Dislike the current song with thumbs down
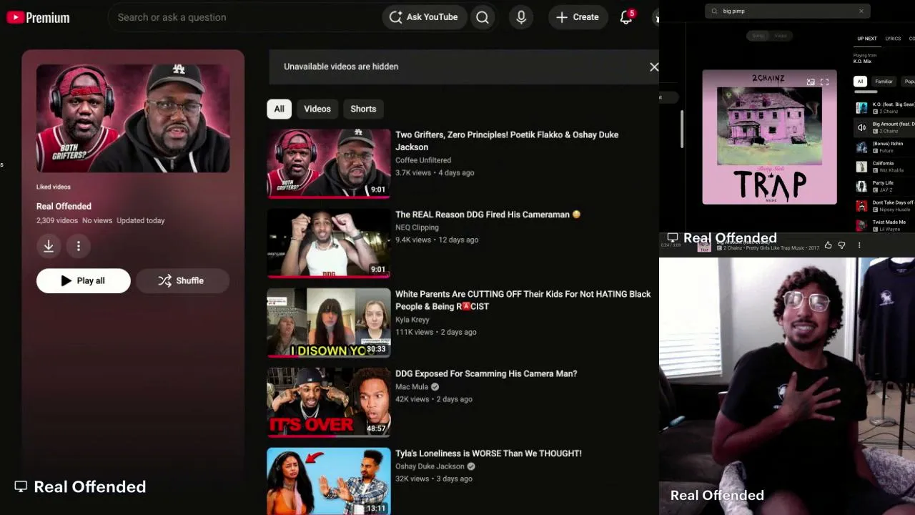 pyautogui.click(x=841, y=245)
